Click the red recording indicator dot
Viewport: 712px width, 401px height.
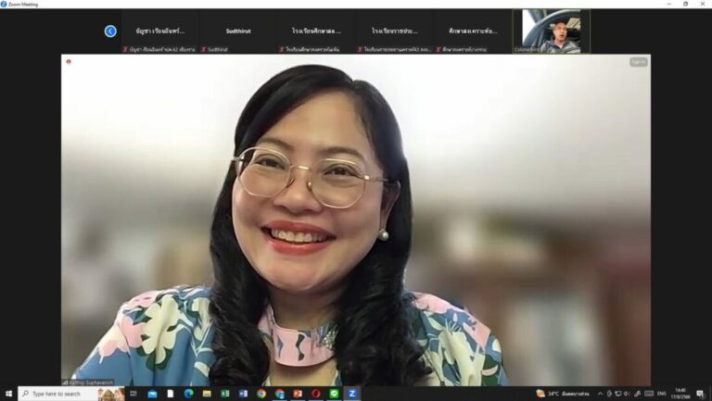[x=69, y=61]
